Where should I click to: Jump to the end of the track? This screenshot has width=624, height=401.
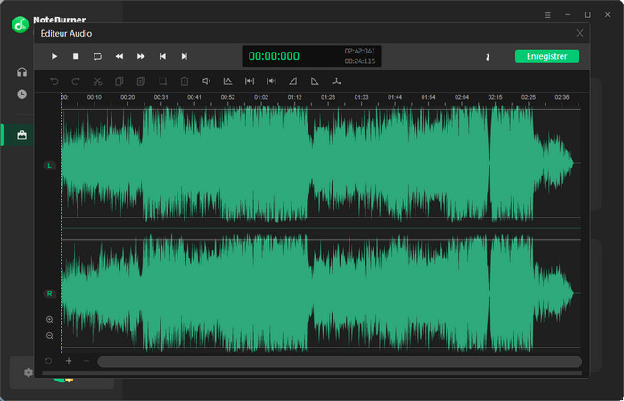(185, 56)
